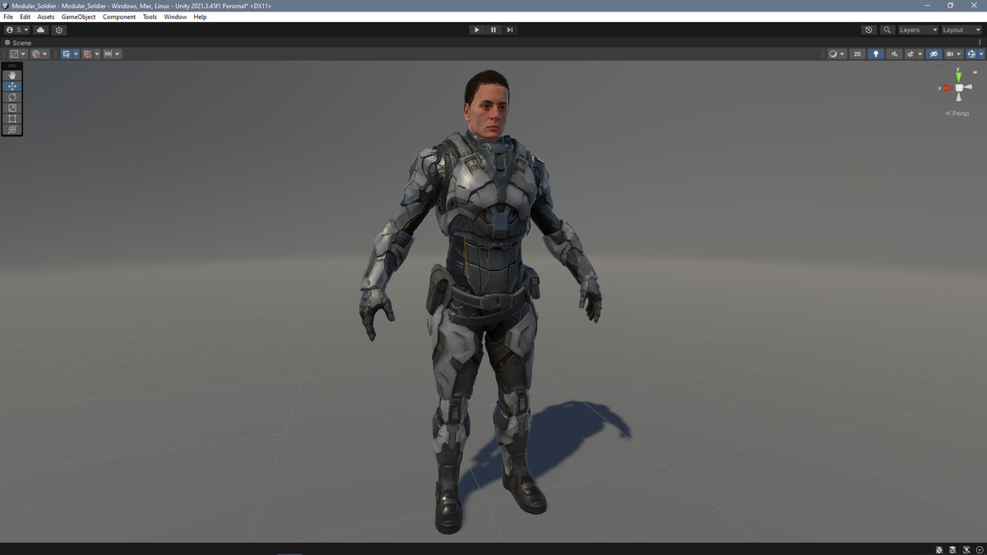This screenshot has height=555, width=987.
Task: Open the undo history panel
Action: click(868, 30)
